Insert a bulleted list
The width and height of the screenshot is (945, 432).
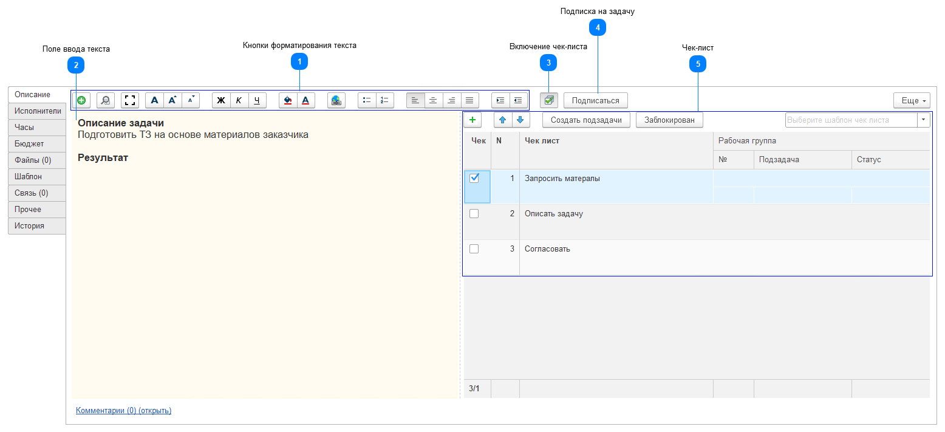coord(367,100)
